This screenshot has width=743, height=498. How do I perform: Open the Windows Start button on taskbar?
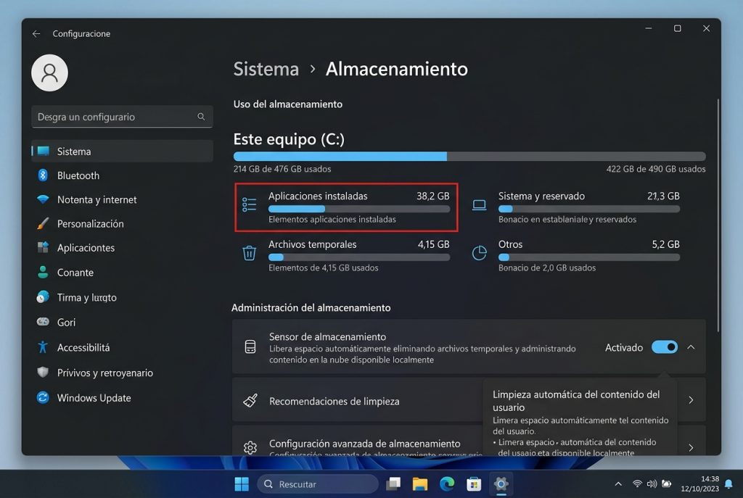(242, 484)
